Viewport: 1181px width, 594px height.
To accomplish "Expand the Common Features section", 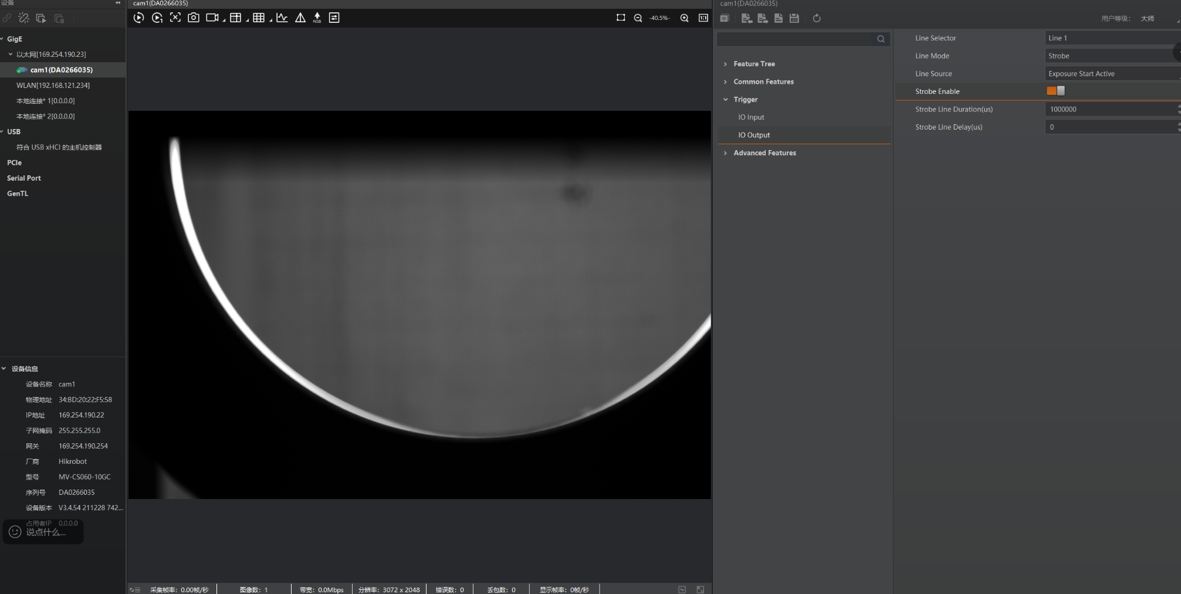I will click(x=726, y=82).
